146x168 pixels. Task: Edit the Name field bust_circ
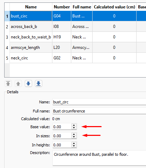click(x=99, y=102)
